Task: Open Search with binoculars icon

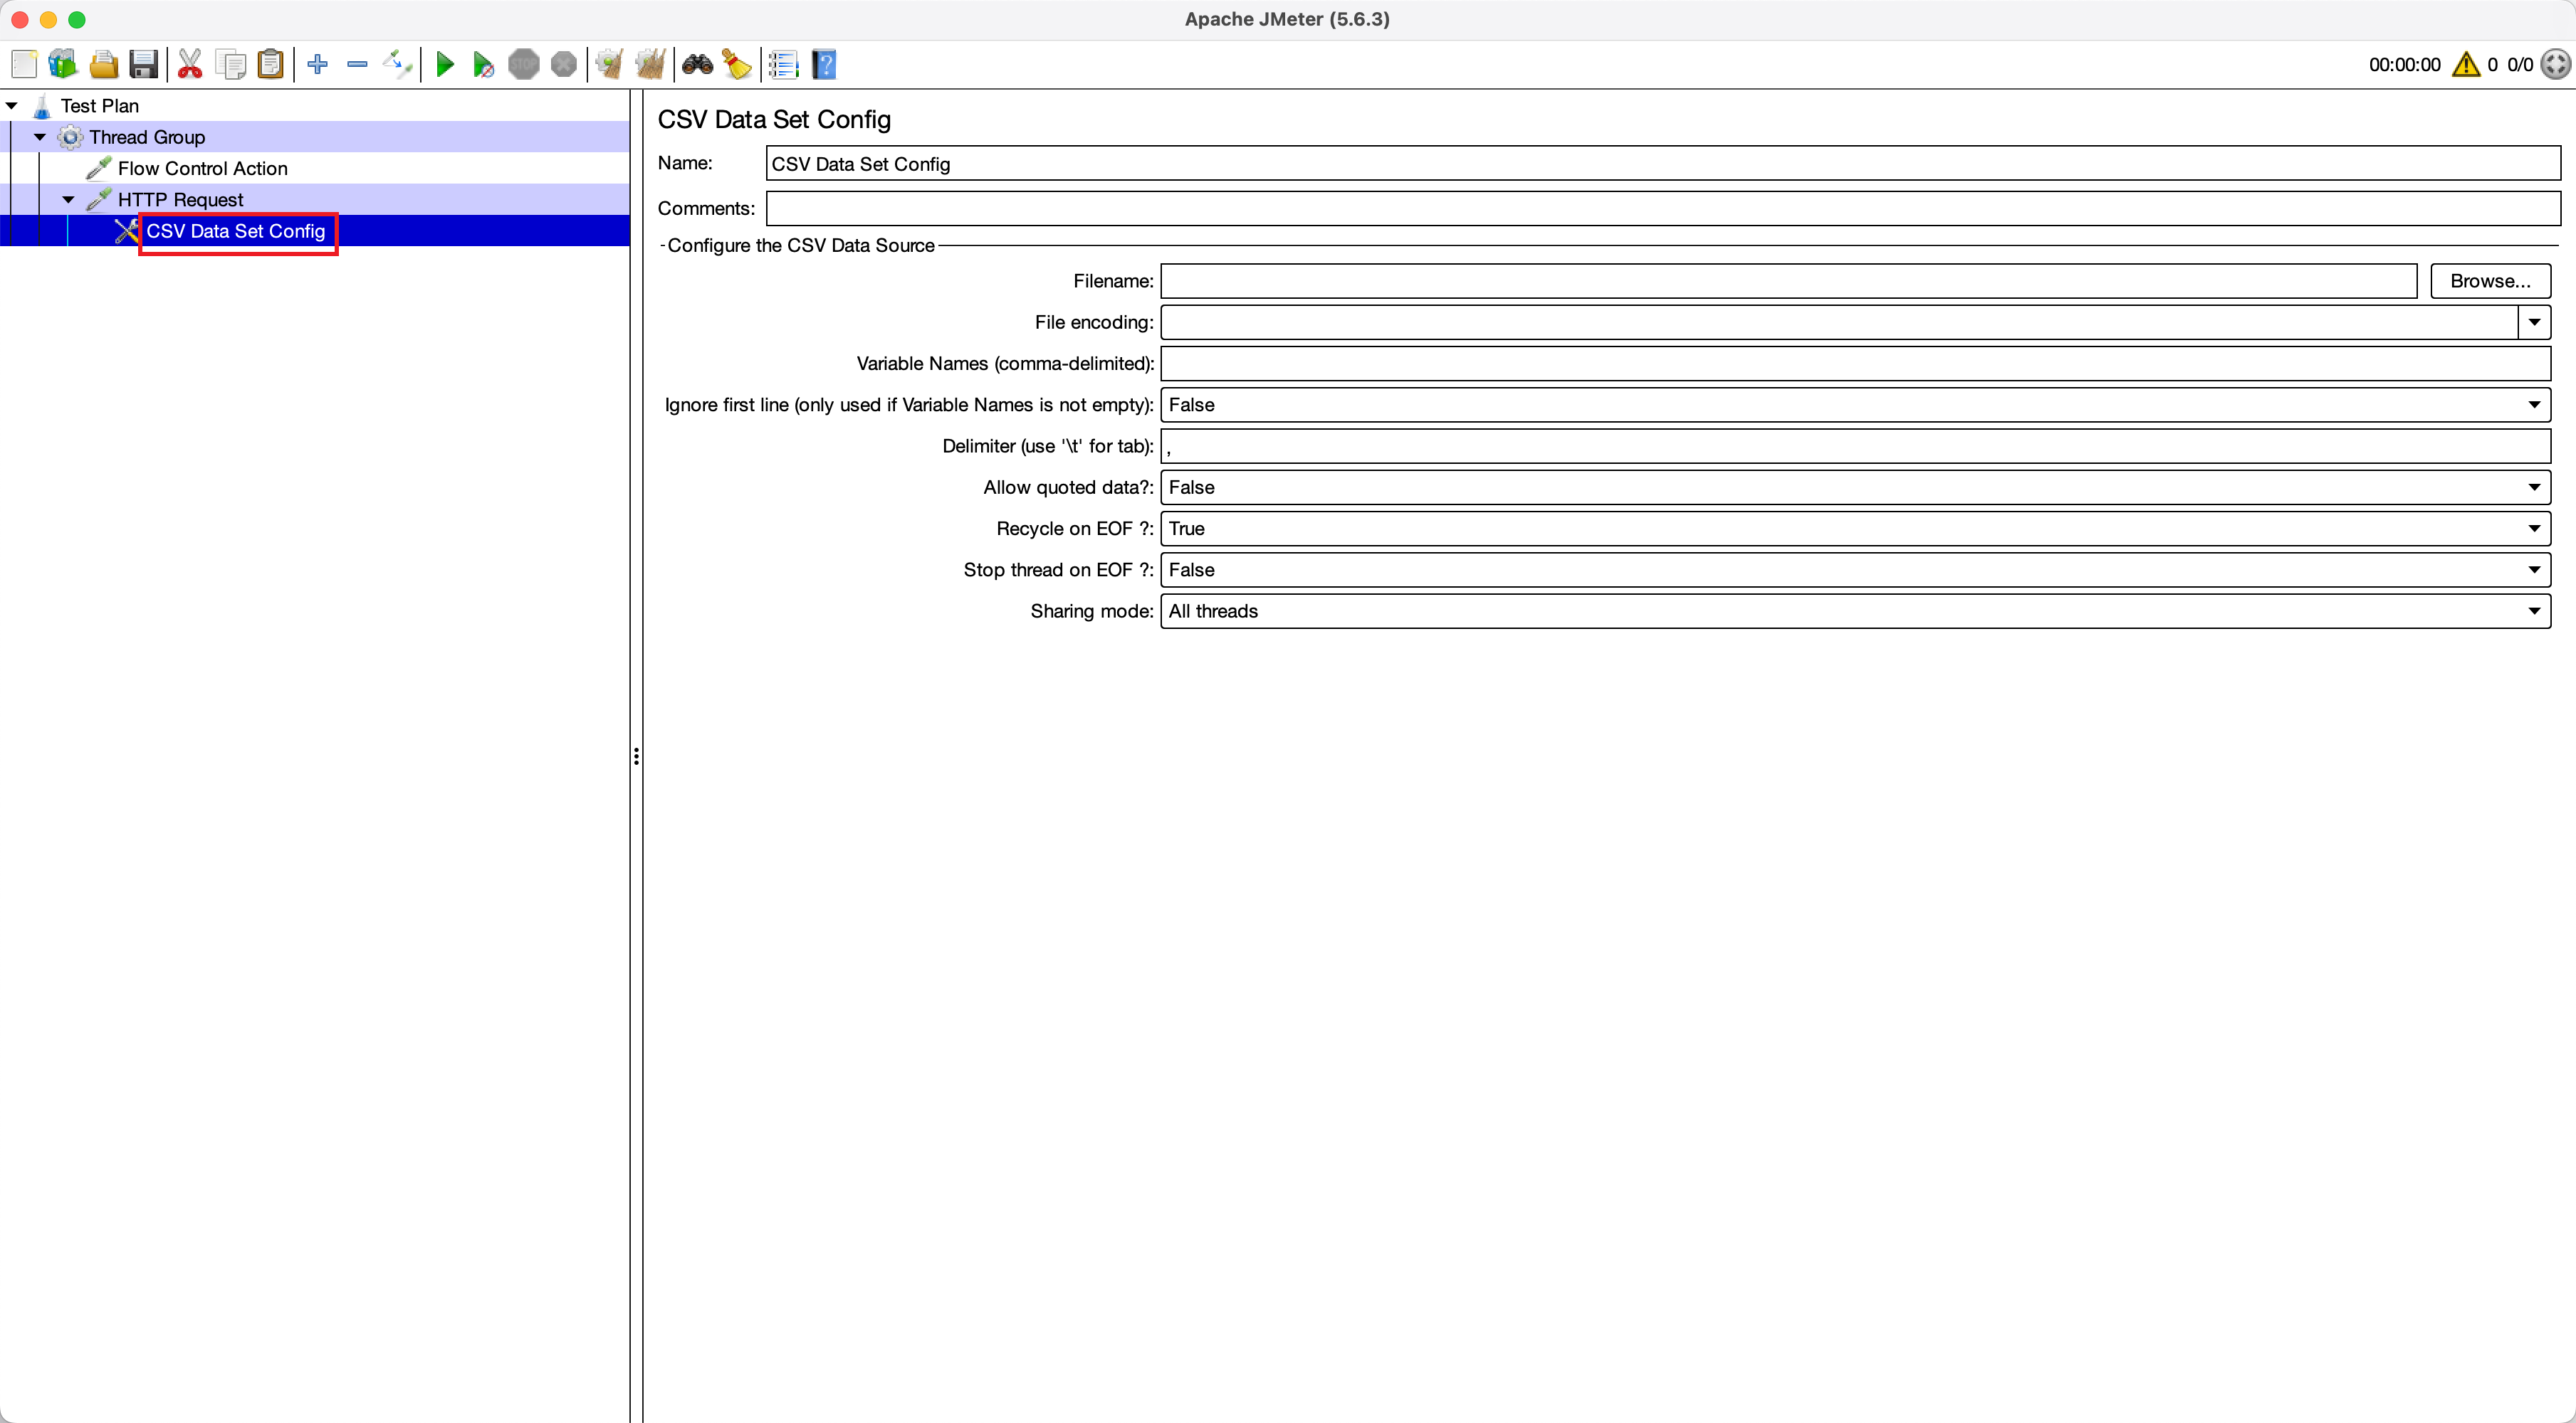Action: point(697,65)
